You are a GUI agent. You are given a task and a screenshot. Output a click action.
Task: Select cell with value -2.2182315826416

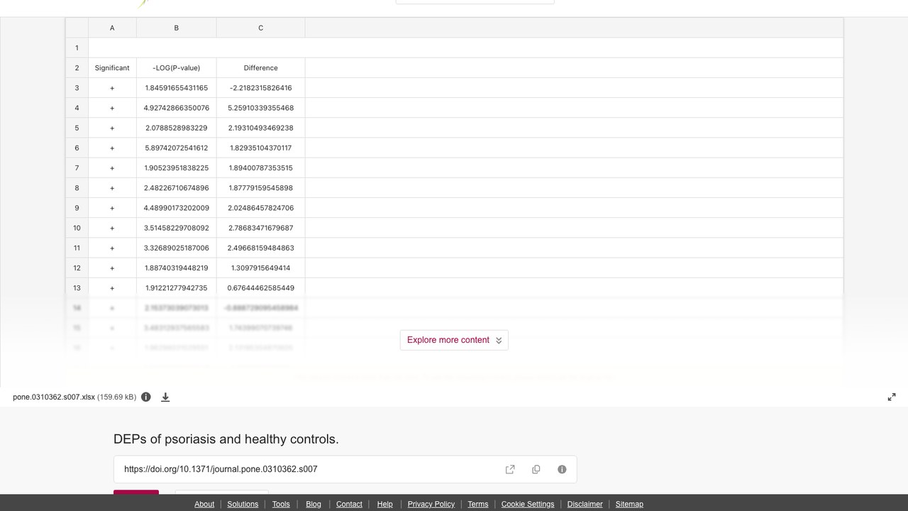[x=261, y=88]
